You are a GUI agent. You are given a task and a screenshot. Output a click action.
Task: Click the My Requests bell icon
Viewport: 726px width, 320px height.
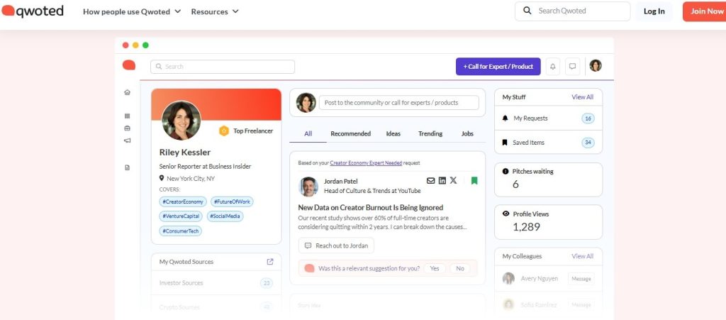(x=505, y=118)
